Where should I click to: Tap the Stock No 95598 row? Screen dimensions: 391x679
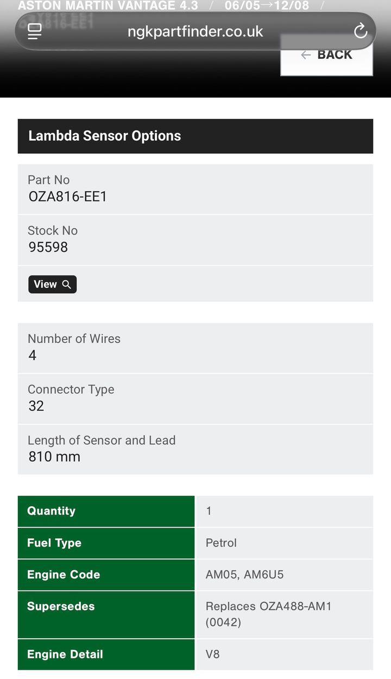pyautogui.click(x=195, y=240)
